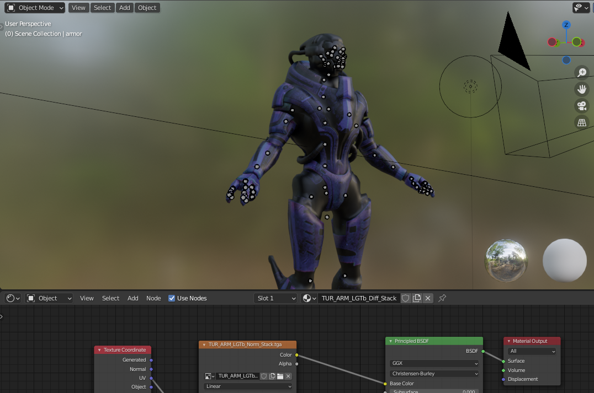The image size is (594, 393).
Task: Open the All target dropdown in Material Output
Action: click(x=532, y=352)
